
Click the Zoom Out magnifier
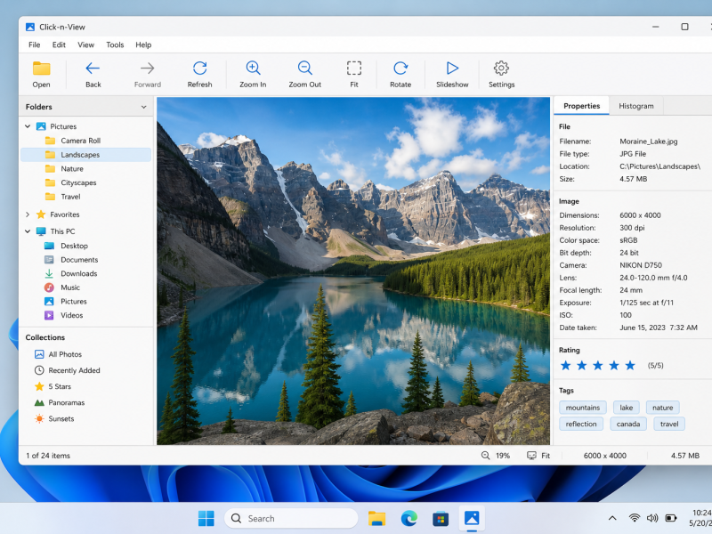[304, 75]
